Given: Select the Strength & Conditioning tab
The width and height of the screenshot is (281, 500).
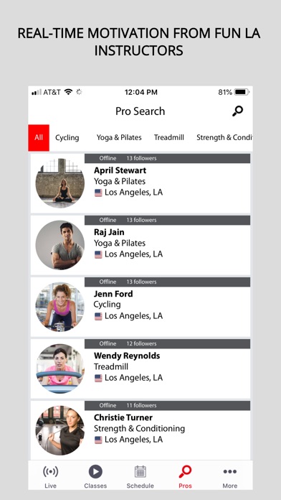Looking at the screenshot, I should click(x=224, y=137).
